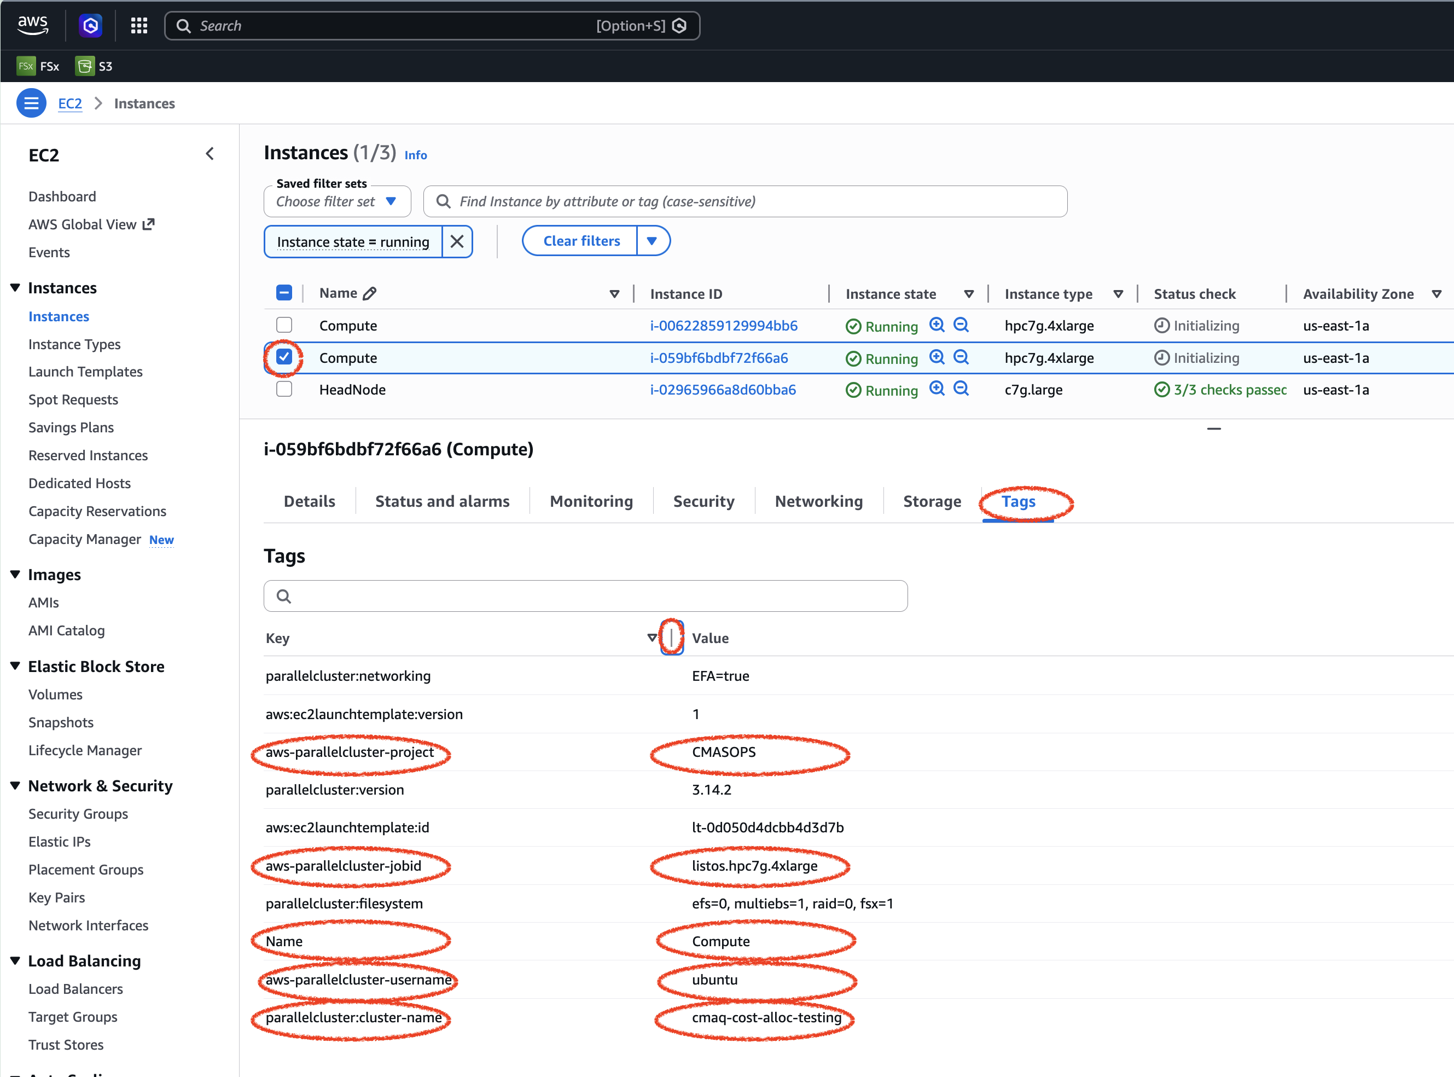Zoom in filter icon for instance i-059bf6bdbf72f66a6
The height and width of the screenshot is (1077, 1454).
tap(937, 357)
